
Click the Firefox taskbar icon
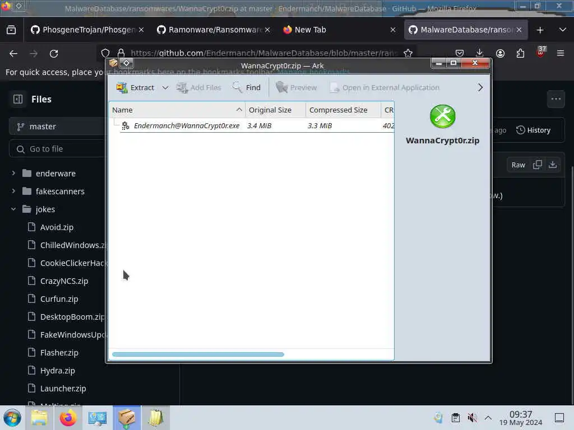pos(68,418)
